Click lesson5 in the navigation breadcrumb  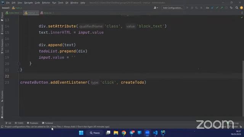6,8
